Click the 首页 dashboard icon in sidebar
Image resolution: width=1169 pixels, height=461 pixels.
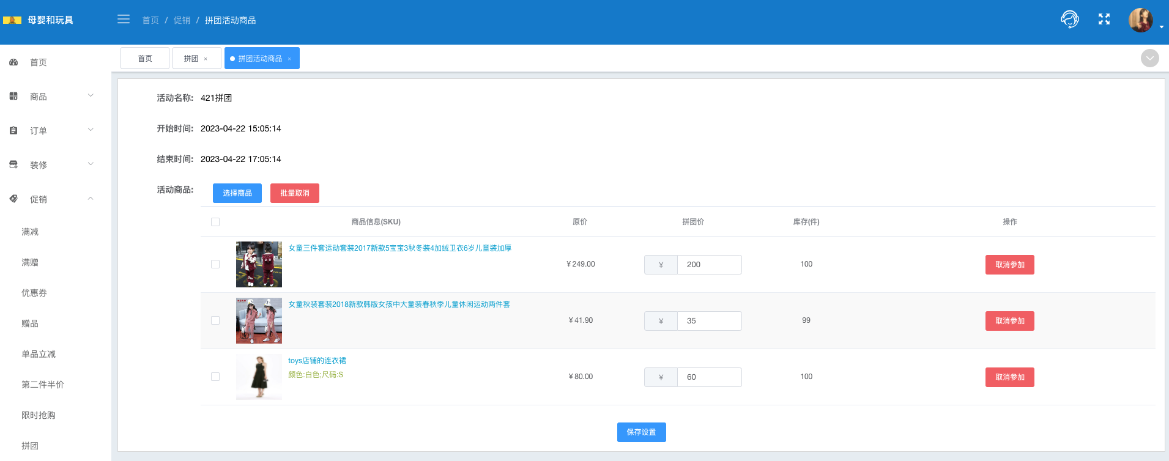point(13,62)
